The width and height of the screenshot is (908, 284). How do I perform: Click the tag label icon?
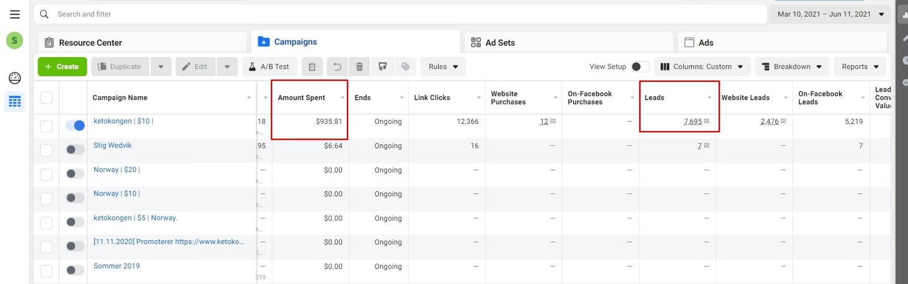[x=405, y=67]
